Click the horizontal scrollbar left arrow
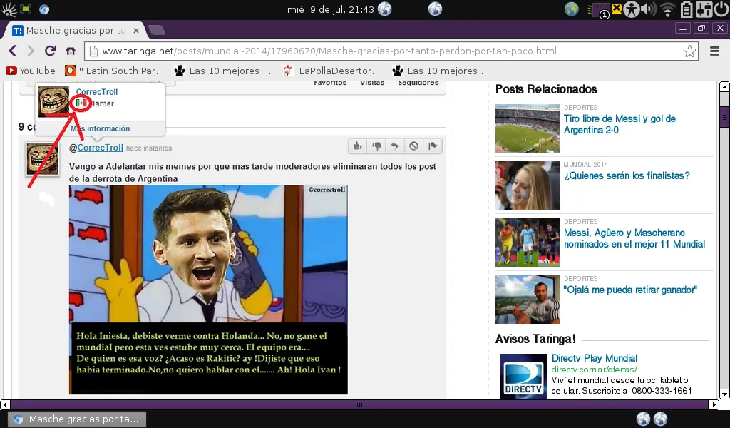 coord(5,404)
